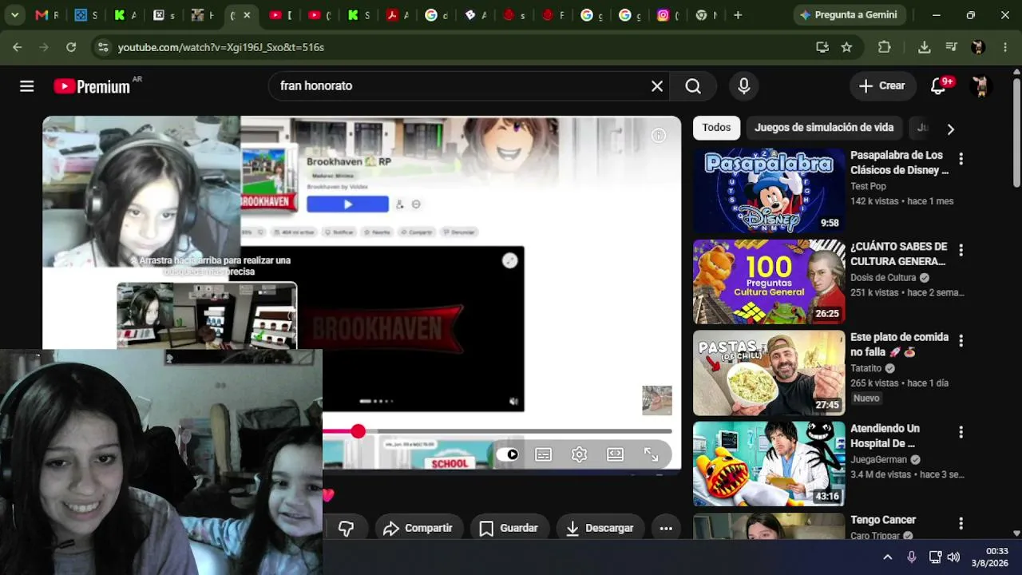Open Chrome downloads

click(924, 47)
